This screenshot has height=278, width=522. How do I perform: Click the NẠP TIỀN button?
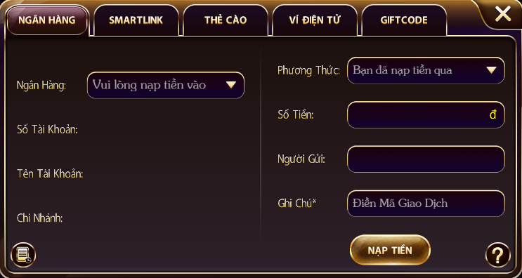390,250
